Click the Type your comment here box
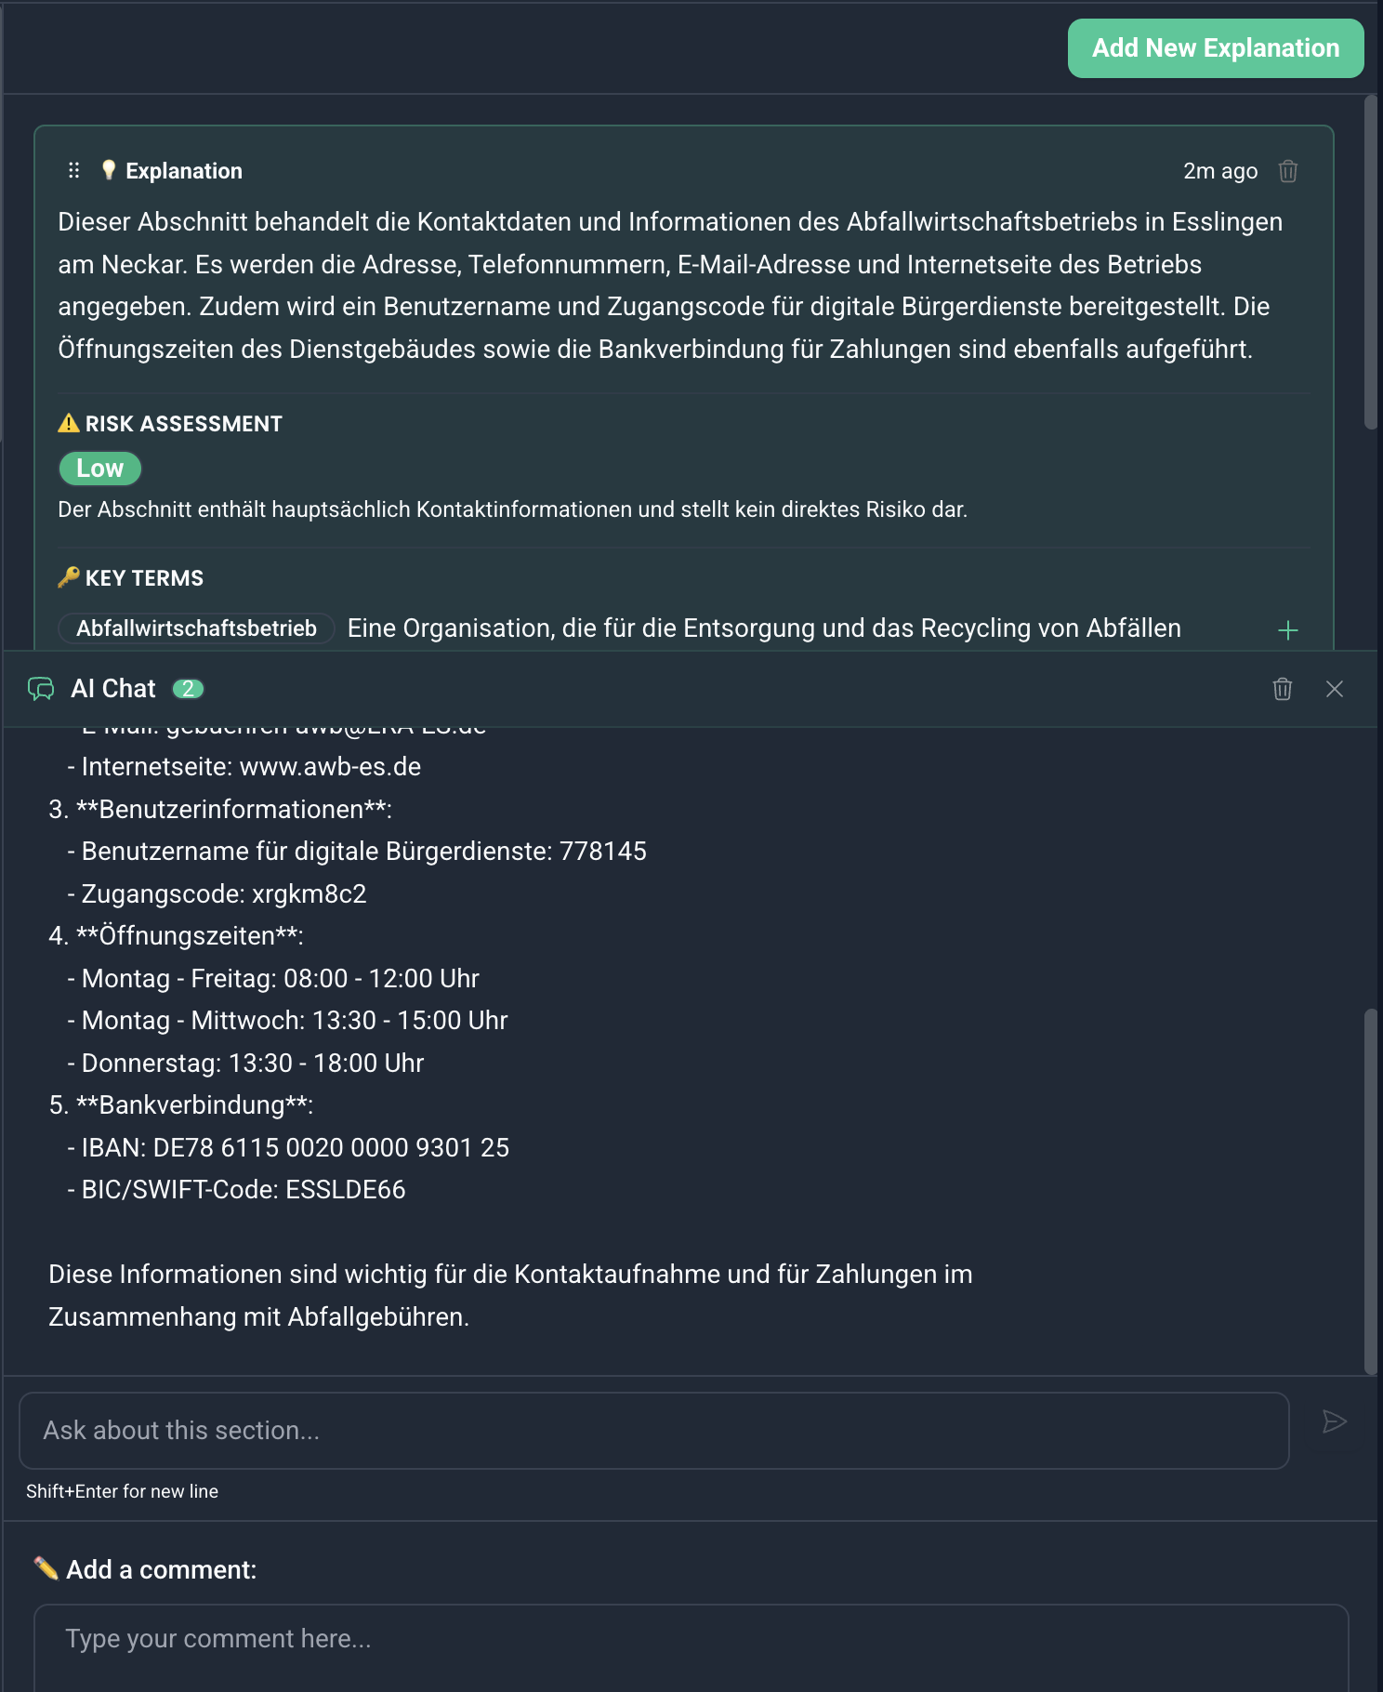The height and width of the screenshot is (1692, 1383). click(691, 1647)
